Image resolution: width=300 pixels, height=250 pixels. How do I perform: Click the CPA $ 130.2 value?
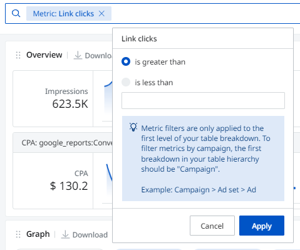click(x=69, y=186)
